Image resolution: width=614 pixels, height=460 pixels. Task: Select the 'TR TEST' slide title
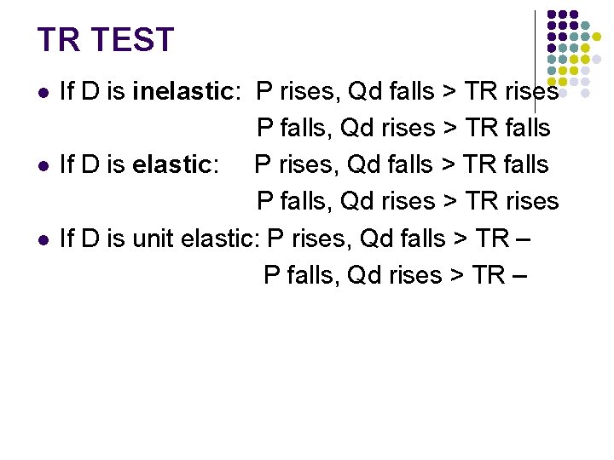click(x=105, y=40)
